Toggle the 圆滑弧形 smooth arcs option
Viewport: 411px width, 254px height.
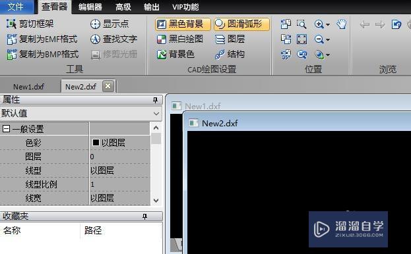tap(241, 24)
